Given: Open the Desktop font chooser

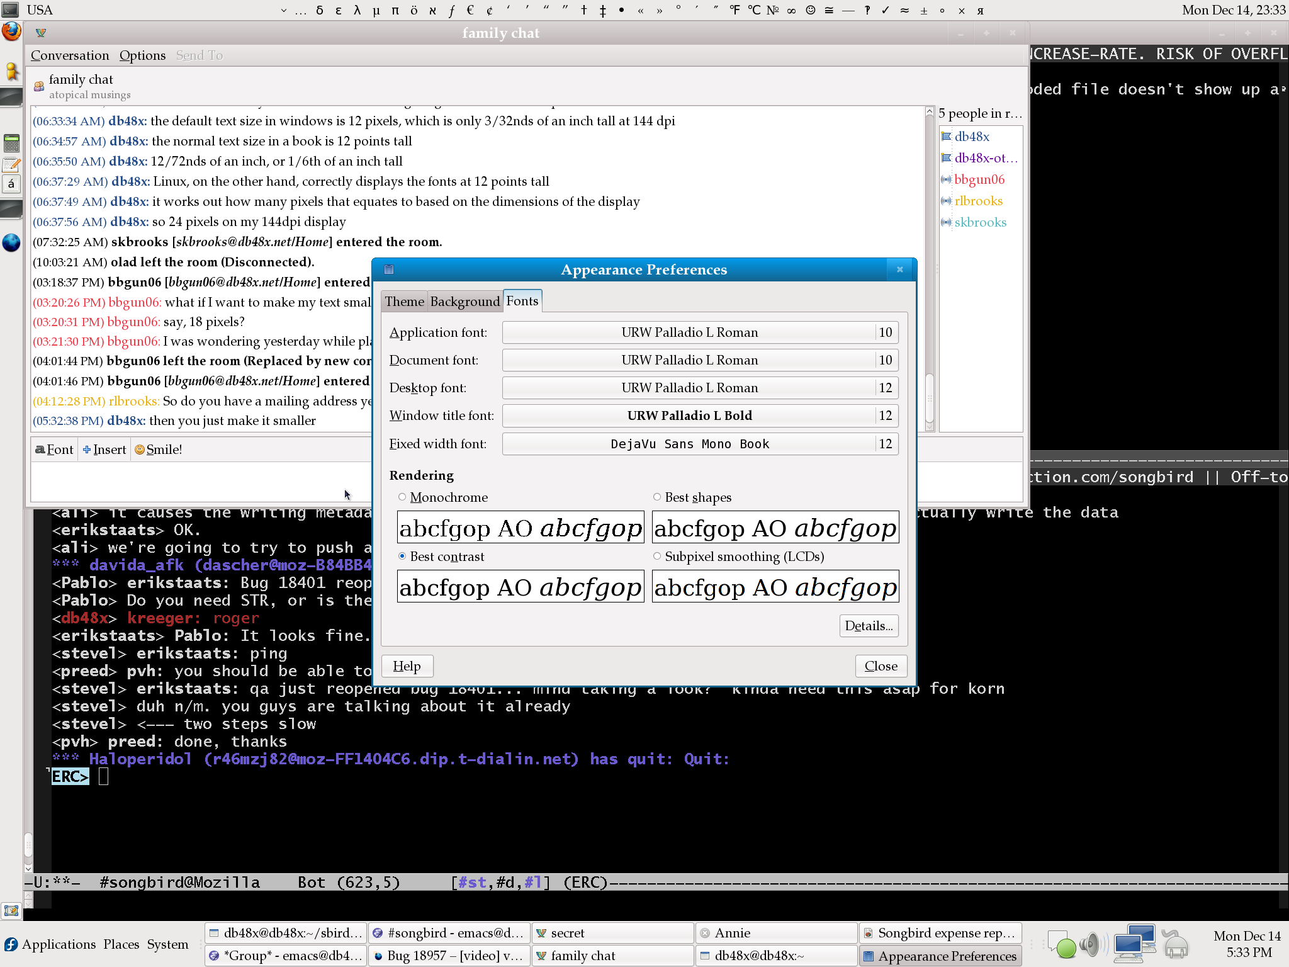Looking at the screenshot, I should (x=700, y=388).
